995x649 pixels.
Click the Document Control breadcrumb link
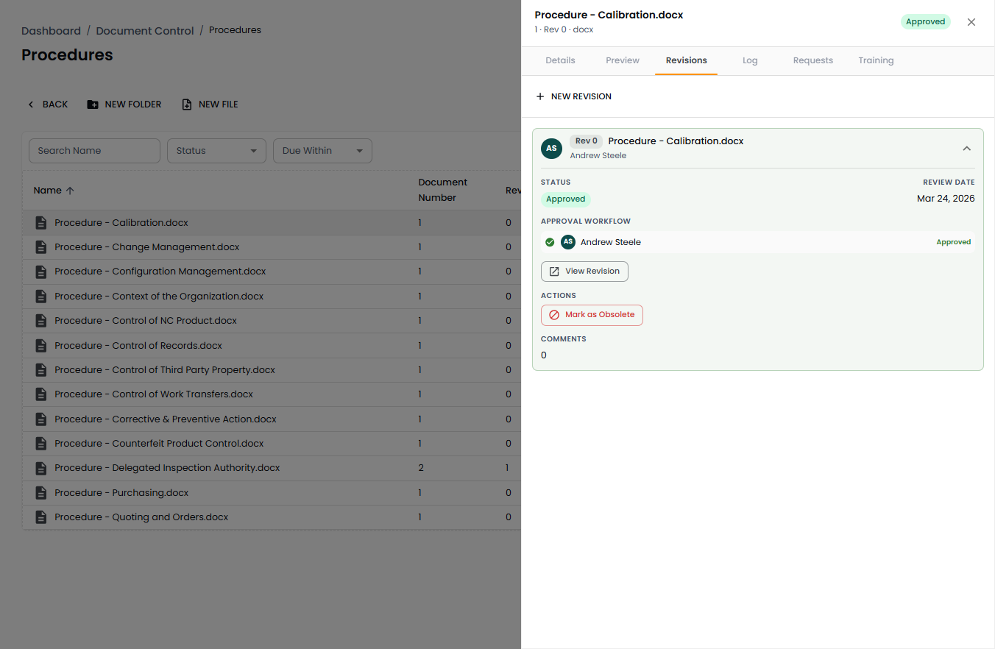[x=145, y=31]
